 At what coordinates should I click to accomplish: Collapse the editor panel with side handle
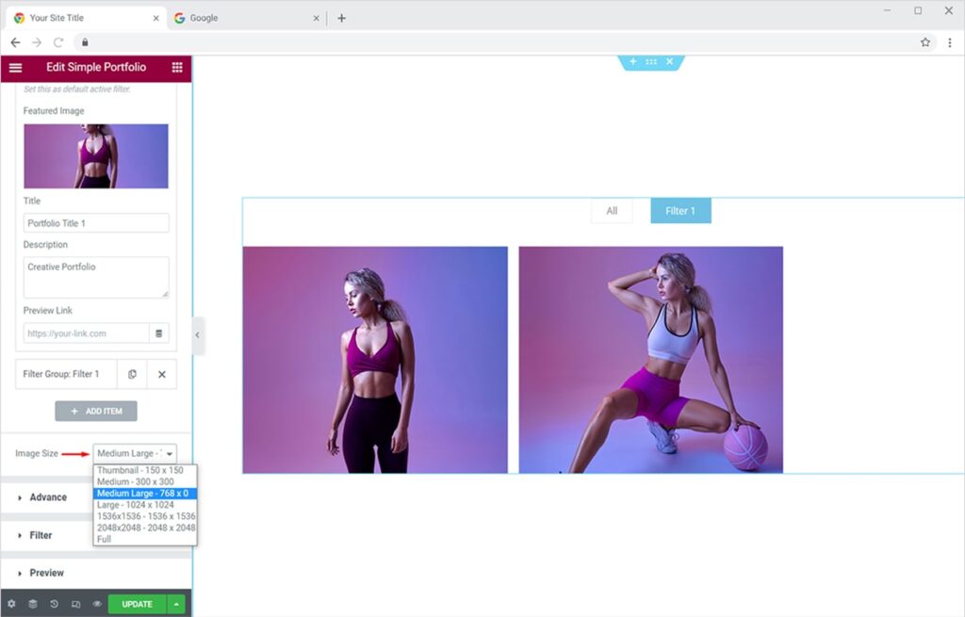point(198,335)
